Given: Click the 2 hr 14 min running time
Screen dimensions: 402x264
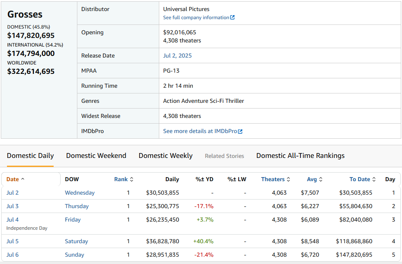Looking at the screenshot, I should [x=178, y=86].
